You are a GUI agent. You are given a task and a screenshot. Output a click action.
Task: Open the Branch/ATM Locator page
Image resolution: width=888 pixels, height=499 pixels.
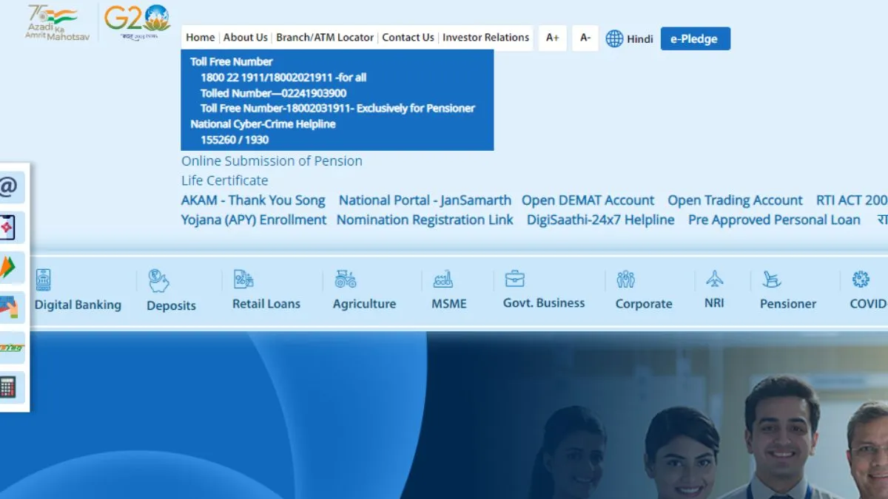click(325, 37)
